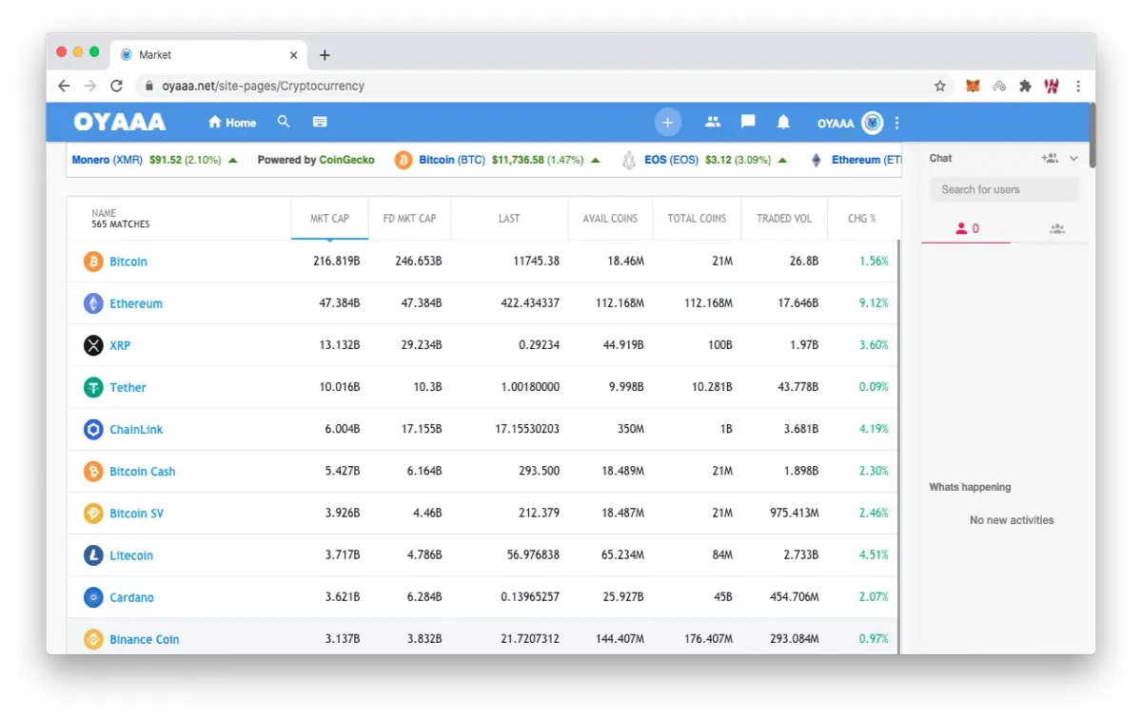The height and width of the screenshot is (719, 1142).
Task: Click the Tether coin logo icon
Action: click(93, 387)
